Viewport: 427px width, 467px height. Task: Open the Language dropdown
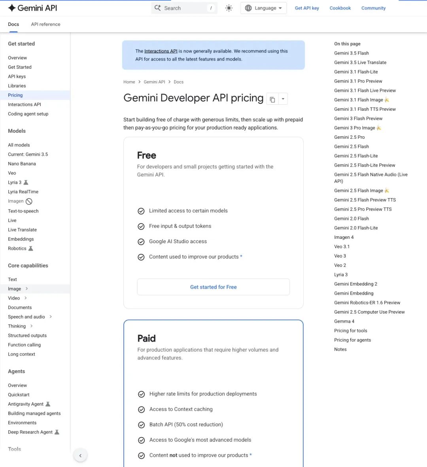coord(264,8)
